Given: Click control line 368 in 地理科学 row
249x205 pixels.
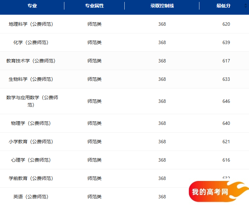Looking at the screenshot, I should [162, 24].
